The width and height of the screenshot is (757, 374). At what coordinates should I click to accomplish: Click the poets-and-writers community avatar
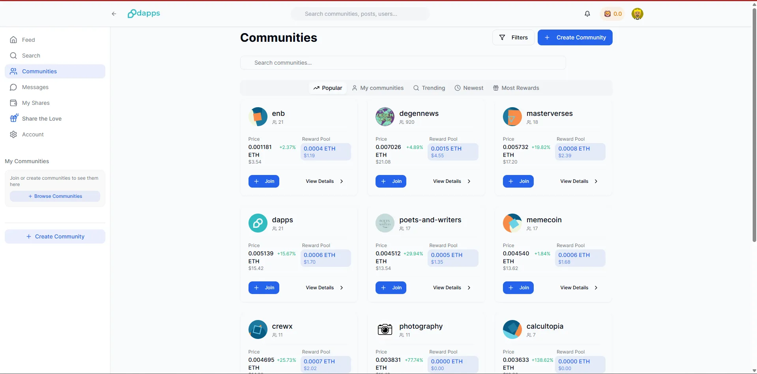385,223
